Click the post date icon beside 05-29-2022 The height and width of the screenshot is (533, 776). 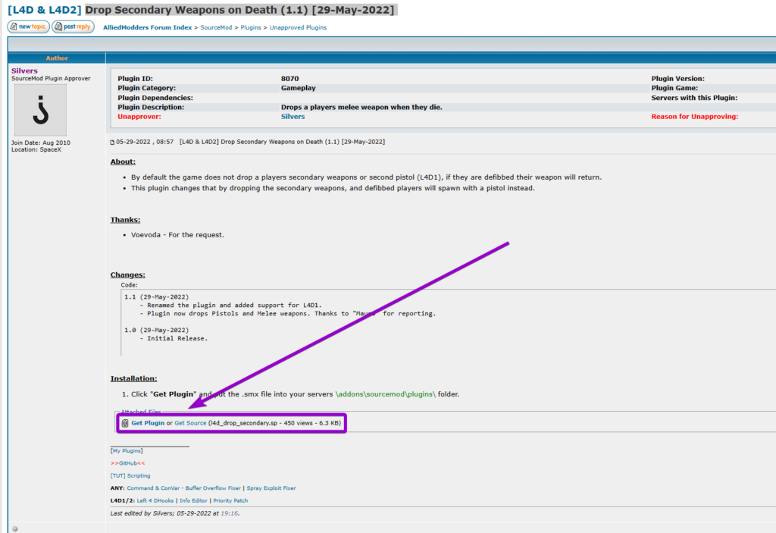point(112,141)
